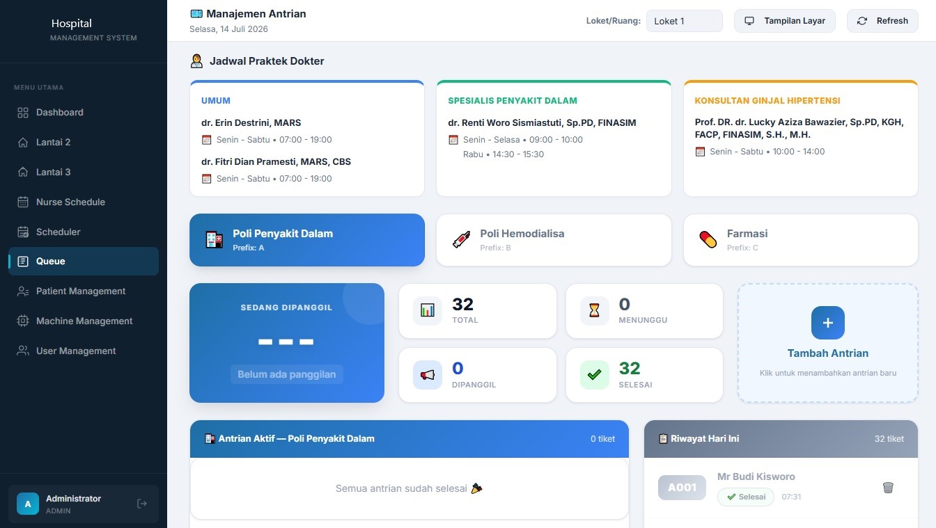The width and height of the screenshot is (936, 528).
Task: Click the Lantai 2 home icon
Action: pos(23,143)
